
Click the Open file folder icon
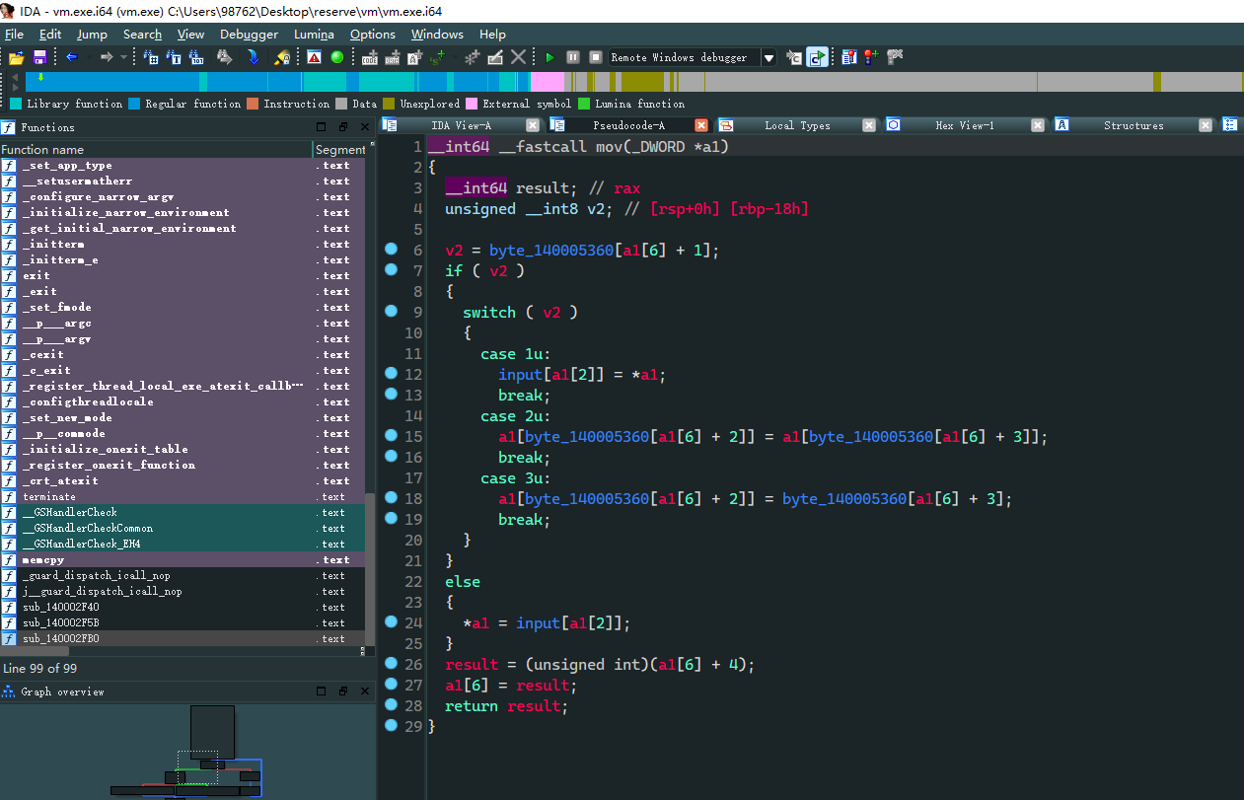[x=16, y=58]
